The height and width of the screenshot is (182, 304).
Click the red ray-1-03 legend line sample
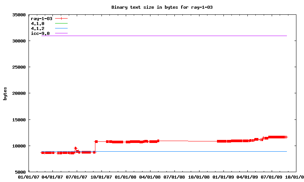tap(61, 18)
